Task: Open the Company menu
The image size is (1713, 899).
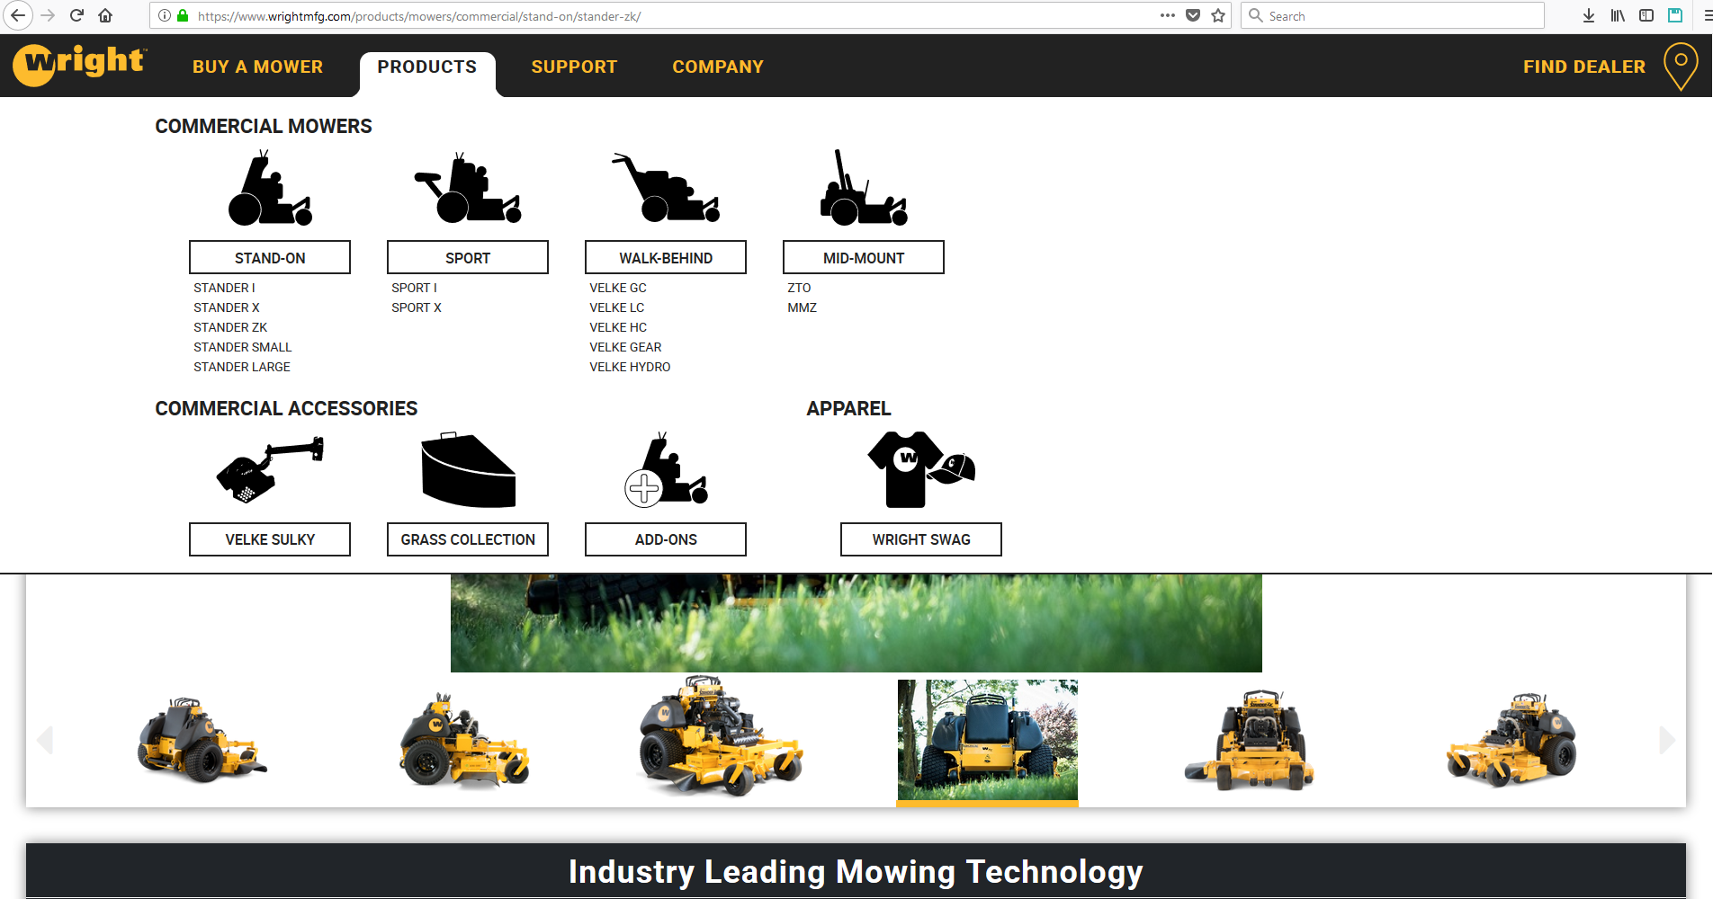Action: [718, 67]
